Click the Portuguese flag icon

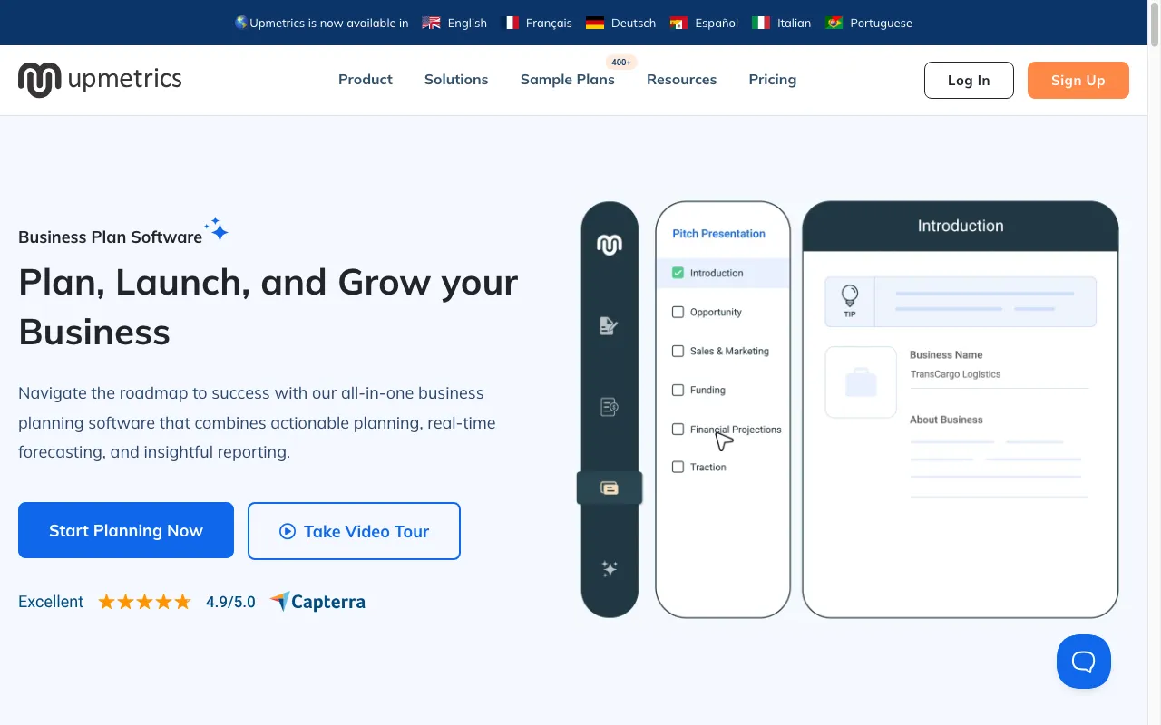tap(834, 23)
